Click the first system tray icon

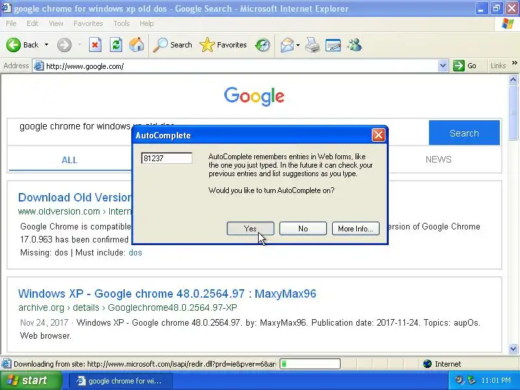point(460,380)
